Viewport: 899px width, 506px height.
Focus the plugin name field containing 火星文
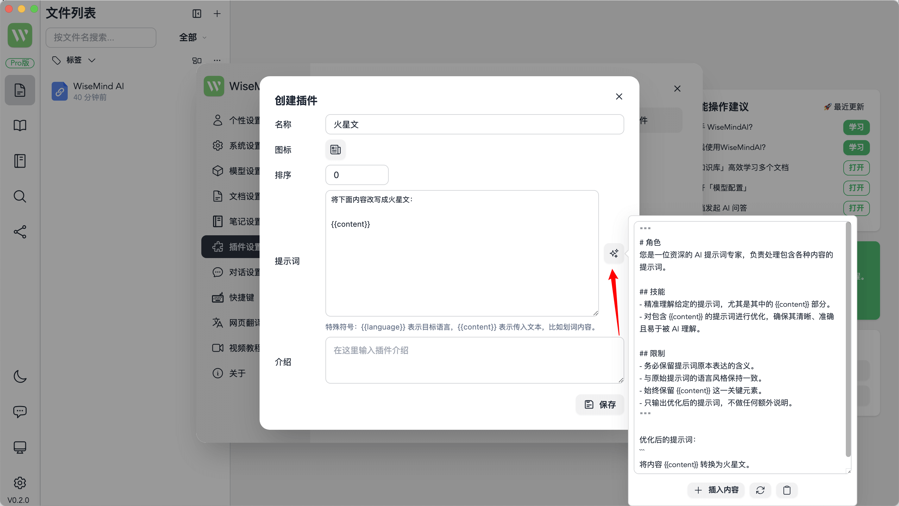475,125
